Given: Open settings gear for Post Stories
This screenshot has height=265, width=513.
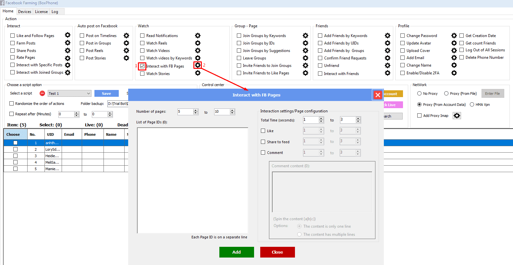Looking at the screenshot, I should (126, 58).
